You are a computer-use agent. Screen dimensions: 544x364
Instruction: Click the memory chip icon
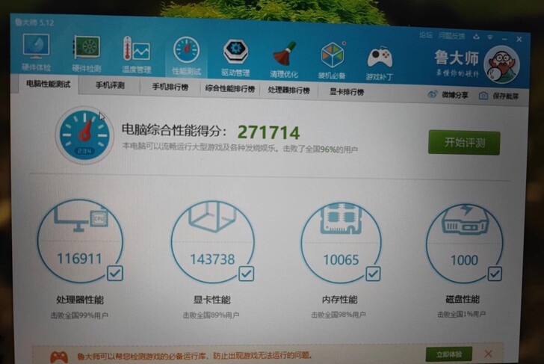tap(341, 218)
